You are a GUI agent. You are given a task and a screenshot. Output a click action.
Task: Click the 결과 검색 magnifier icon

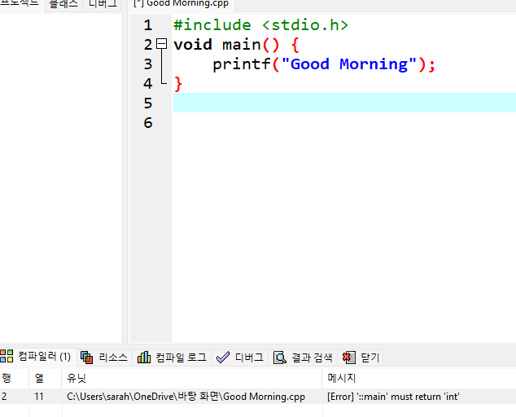coord(280,357)
